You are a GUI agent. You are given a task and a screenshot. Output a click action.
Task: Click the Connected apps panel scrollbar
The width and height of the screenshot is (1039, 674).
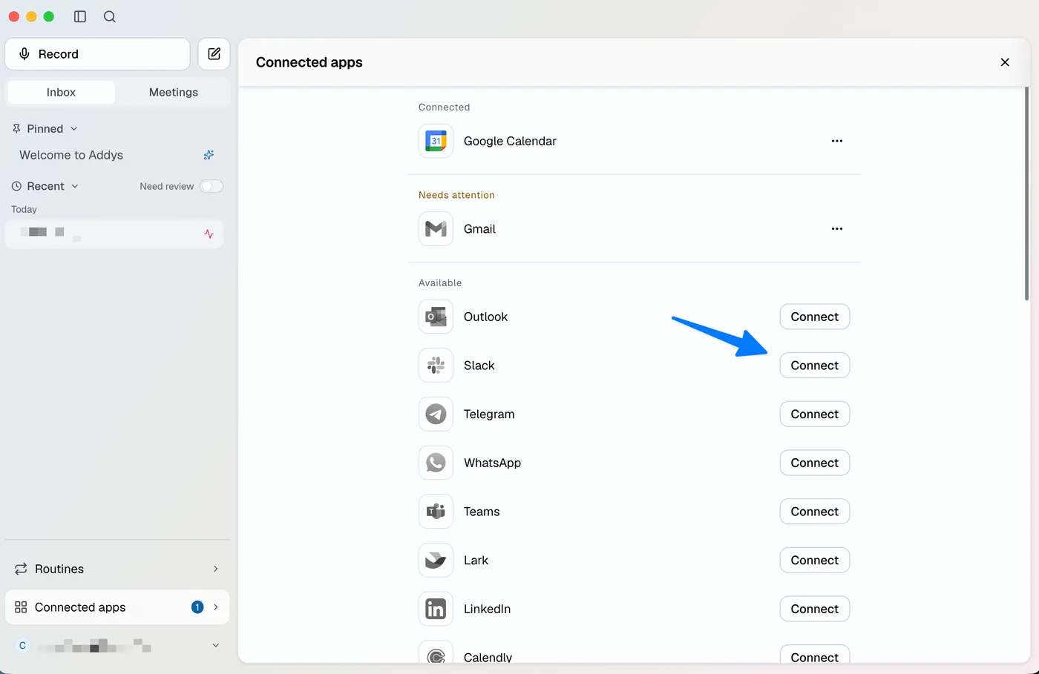[1027, 193]
